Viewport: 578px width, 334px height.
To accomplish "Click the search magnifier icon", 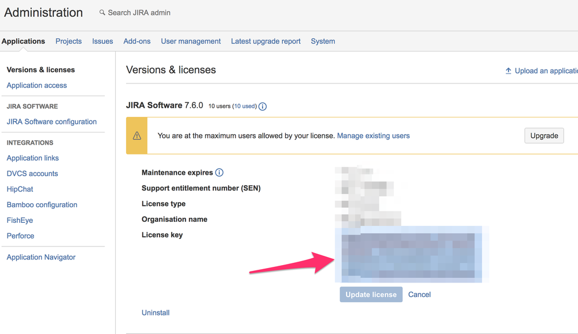I will (x=102, y=13).
